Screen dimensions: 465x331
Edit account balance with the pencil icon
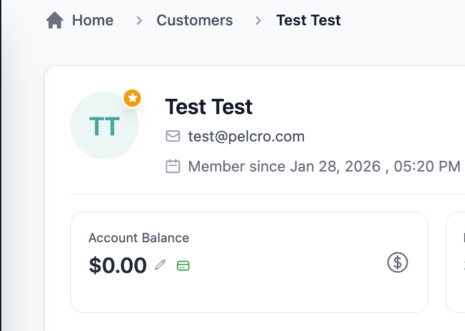point(160,266)
